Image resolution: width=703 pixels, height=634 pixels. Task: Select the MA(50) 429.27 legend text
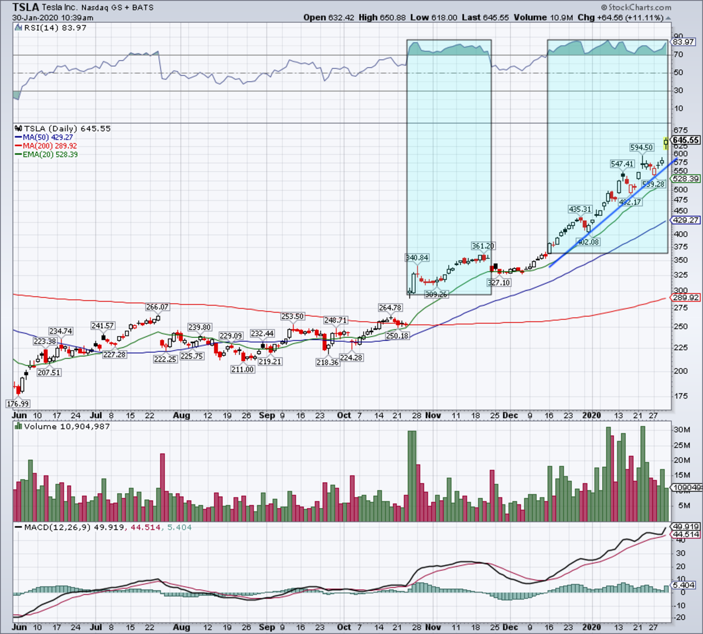tap(48, 137)
